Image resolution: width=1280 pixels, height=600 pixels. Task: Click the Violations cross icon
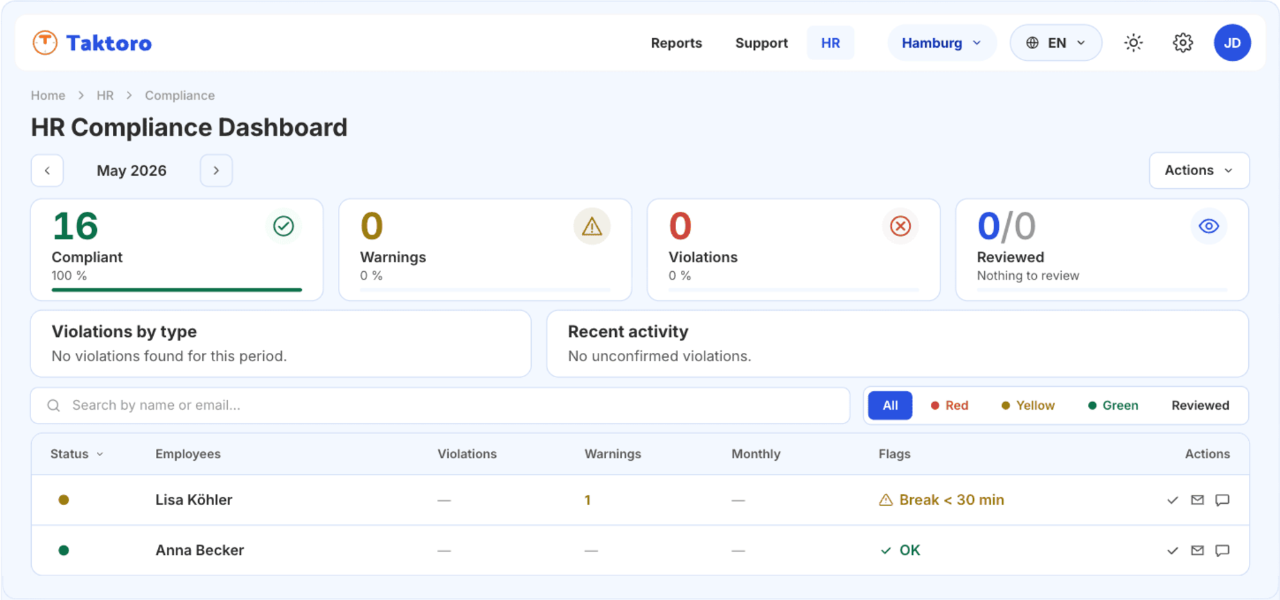[900, 226]
